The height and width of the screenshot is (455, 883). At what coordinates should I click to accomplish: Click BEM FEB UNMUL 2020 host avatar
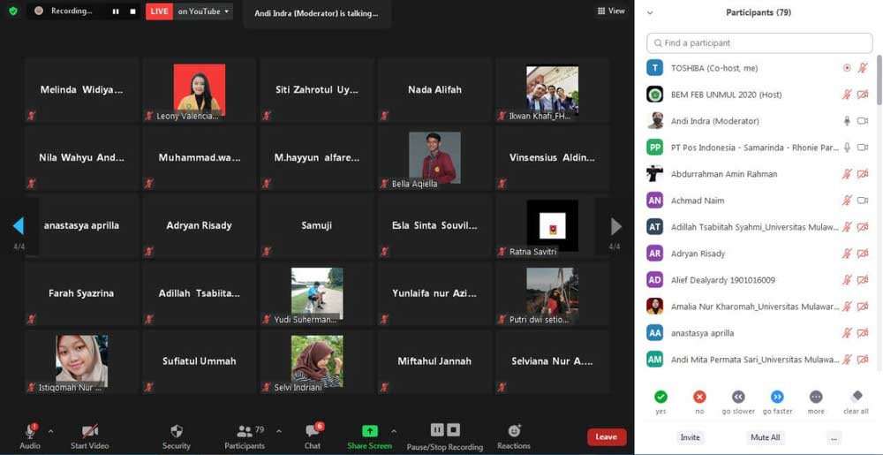coord(654,95)
